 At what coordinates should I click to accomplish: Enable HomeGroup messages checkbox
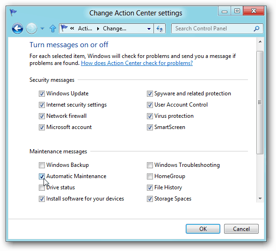coord(150,176)
